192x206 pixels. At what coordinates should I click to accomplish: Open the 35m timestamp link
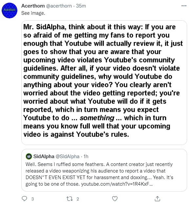(x=81, y=6)
